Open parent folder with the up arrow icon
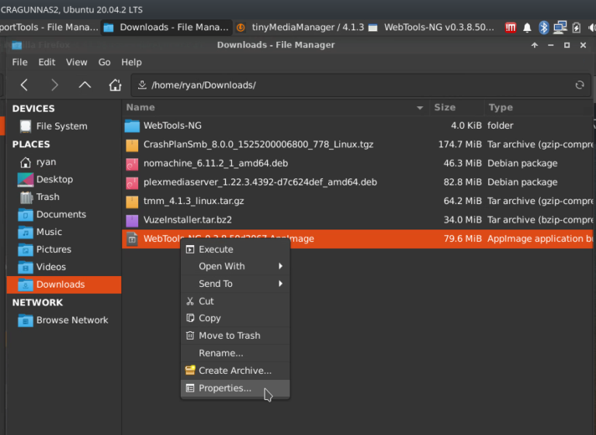This screenshot has height=435, width=596. pyautogui.click(x=85, y=85)
